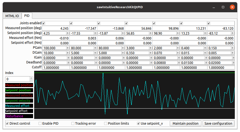Toggle the first Joints enabled checkbox
The image size is (240, 132).
(44, 23)
